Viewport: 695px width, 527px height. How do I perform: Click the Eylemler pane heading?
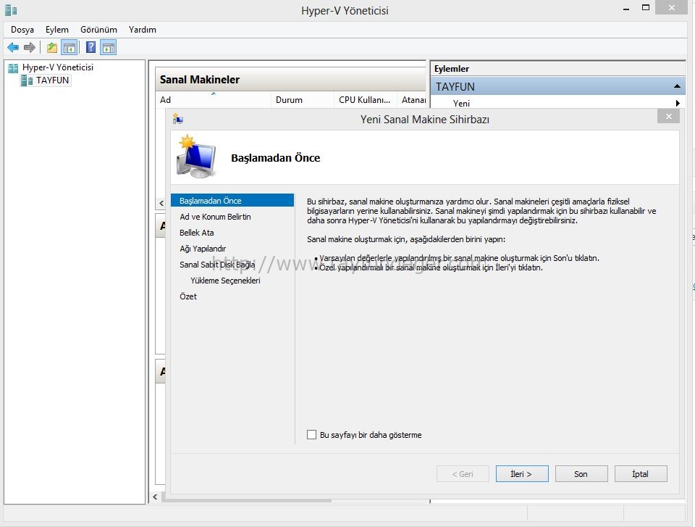(451, 69)
